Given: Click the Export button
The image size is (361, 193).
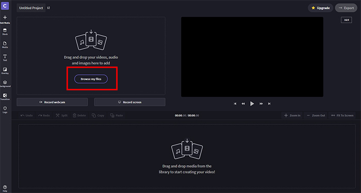Looking at the screenshot, I should tap(346, 8).
